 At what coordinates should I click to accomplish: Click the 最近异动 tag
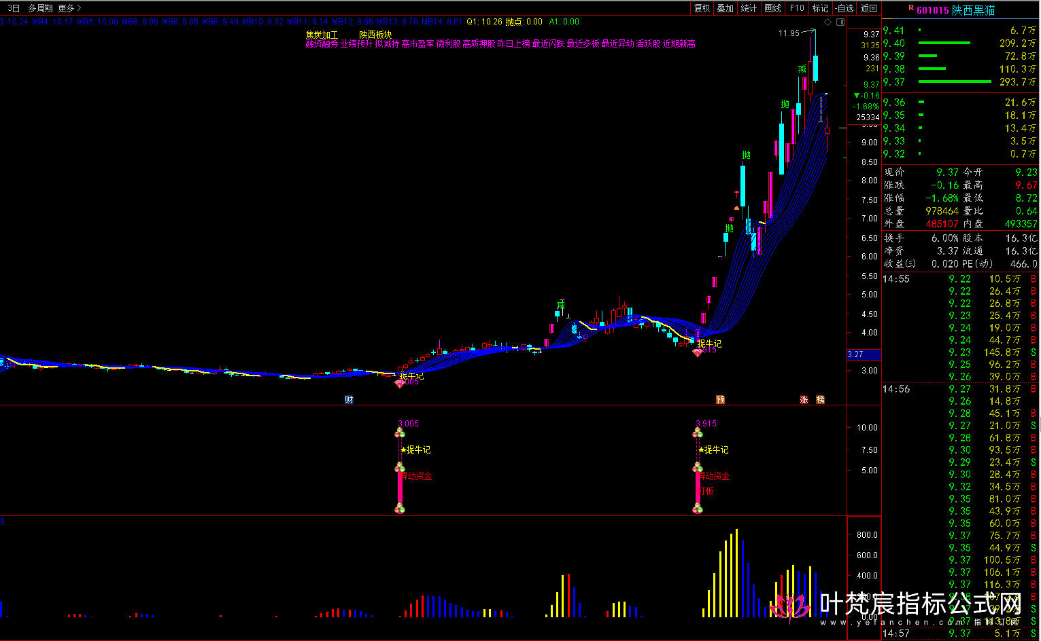(x=617, y=44)
